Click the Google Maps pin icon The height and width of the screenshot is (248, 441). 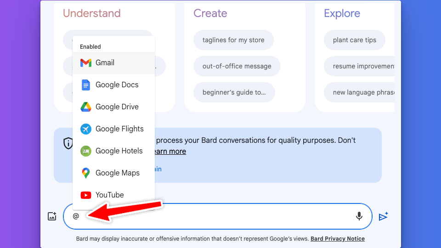[x=86, y=173]
